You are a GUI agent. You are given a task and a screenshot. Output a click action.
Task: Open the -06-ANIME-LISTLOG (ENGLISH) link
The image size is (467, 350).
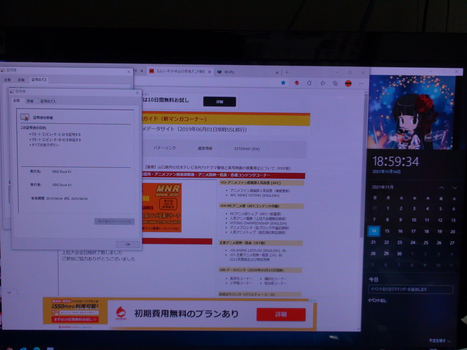(x=258, y=250)
